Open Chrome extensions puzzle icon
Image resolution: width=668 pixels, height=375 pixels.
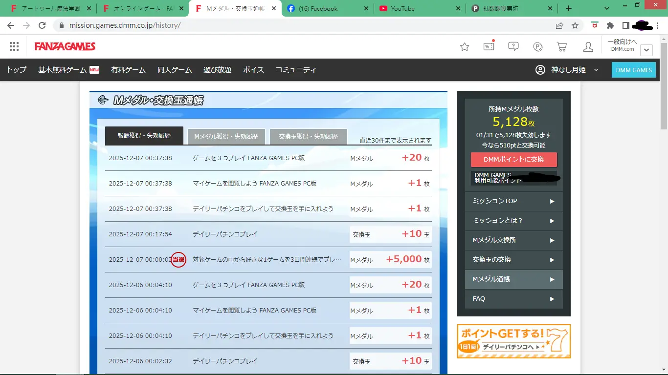tap(610, 25)
